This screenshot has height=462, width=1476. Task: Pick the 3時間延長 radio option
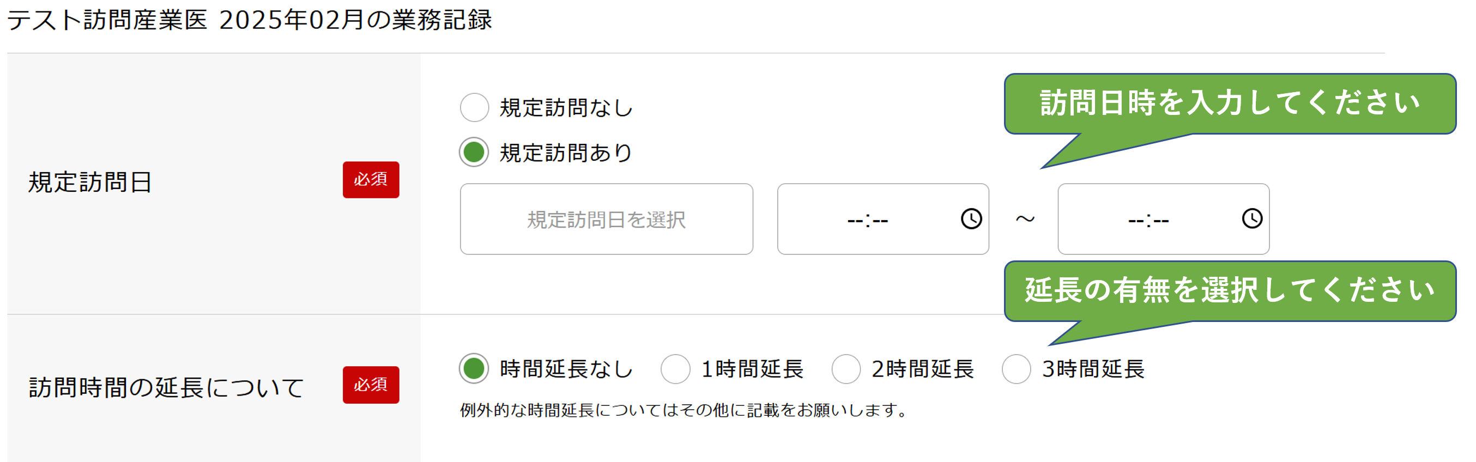[1017, 369]
